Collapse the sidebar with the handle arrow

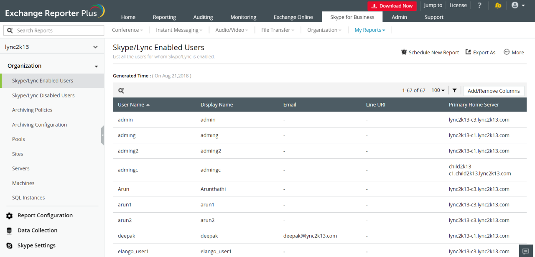point(102,135)
